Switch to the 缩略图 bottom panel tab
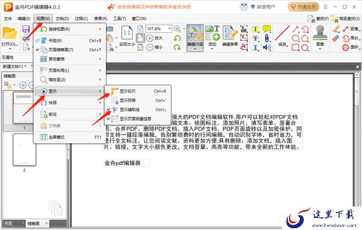 click(x=34, y=223)
